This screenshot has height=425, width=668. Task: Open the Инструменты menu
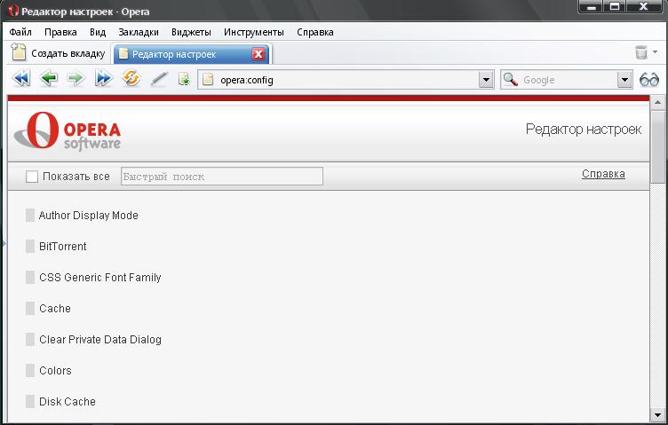pos(254,32)
